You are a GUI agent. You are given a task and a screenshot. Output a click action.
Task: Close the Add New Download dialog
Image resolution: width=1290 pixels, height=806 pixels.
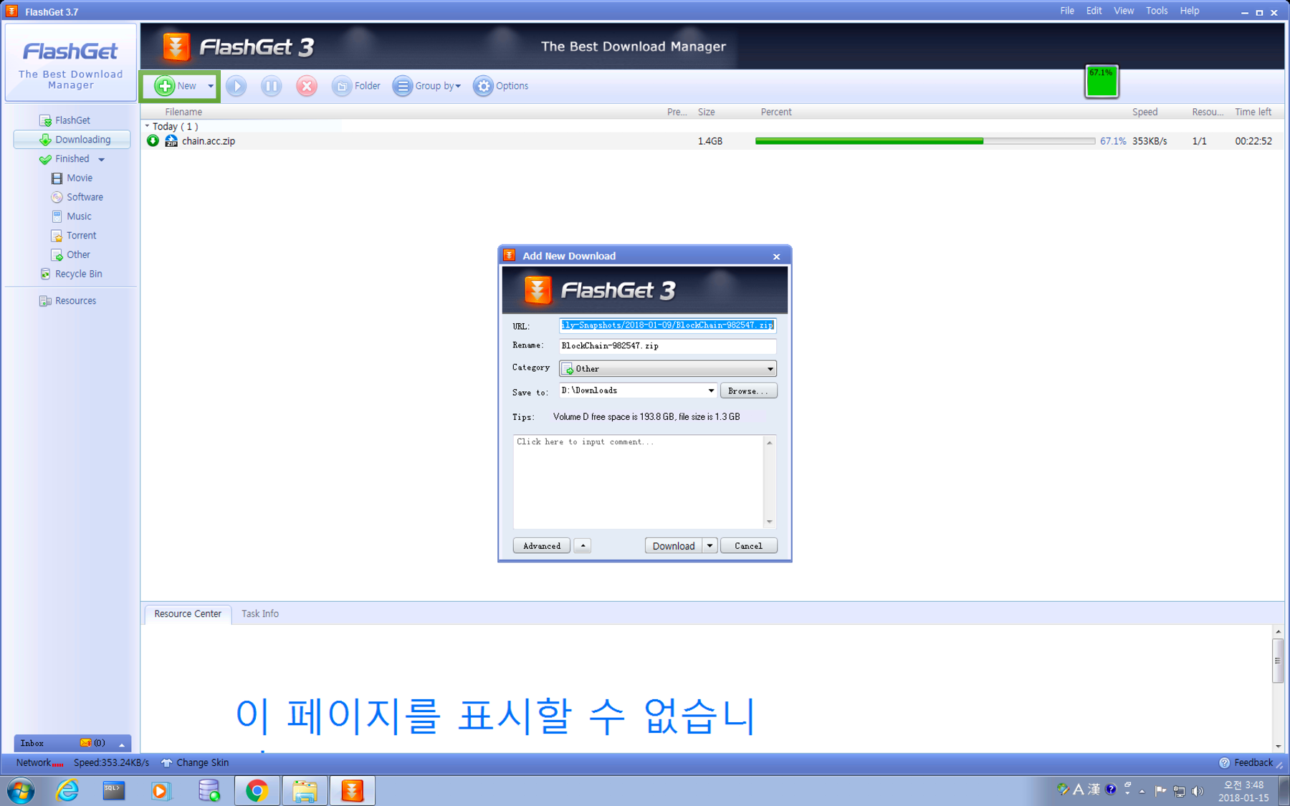tap(776, 256)
